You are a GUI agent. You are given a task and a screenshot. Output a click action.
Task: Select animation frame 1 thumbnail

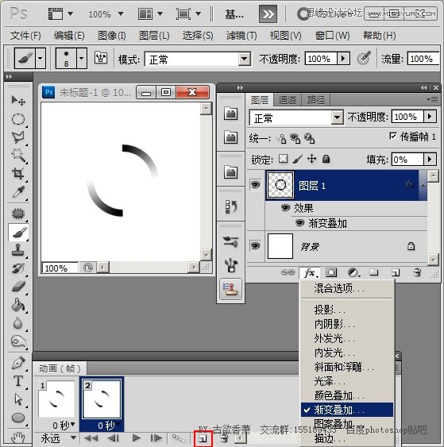tap(56, 399)
